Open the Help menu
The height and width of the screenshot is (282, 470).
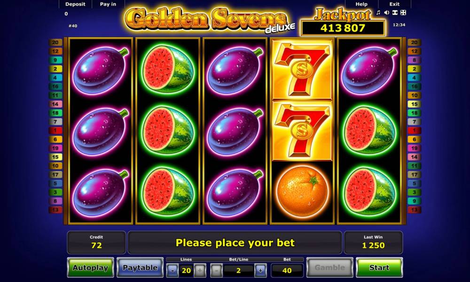(361, 4)
